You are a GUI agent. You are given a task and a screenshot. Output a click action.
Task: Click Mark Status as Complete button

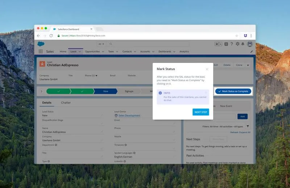point(233,91)
